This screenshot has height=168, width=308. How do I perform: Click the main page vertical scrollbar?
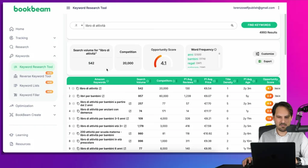click(285, 35)
